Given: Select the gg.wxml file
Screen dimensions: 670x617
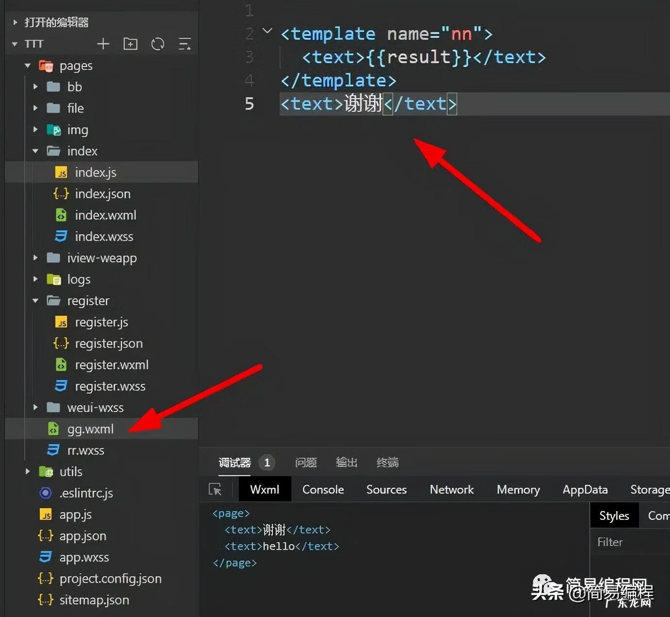Looking at the screenshot, I should coord(90,429).
